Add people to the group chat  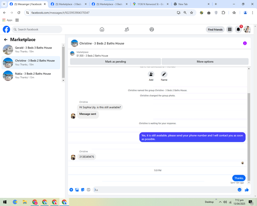151,74
